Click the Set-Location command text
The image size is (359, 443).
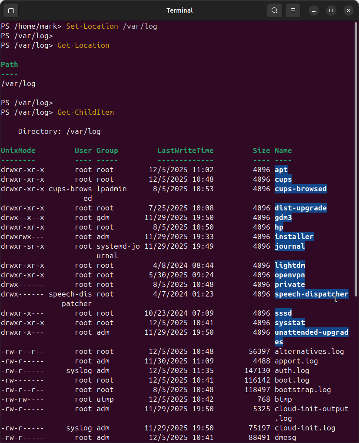coord(92,26)
